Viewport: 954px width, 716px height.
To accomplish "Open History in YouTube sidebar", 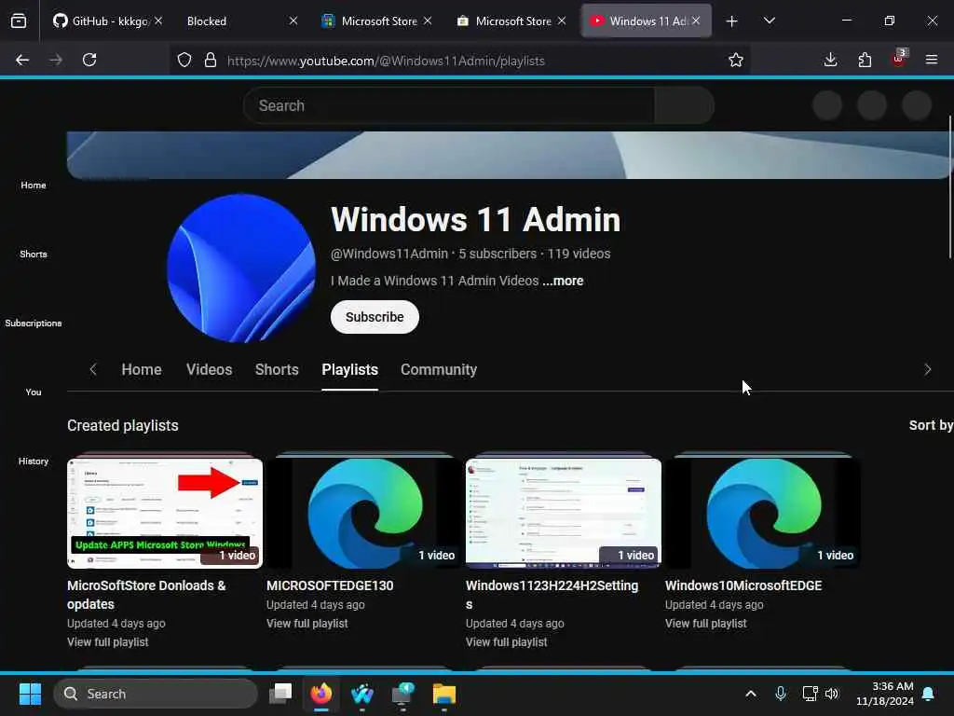I will [33, 461].
